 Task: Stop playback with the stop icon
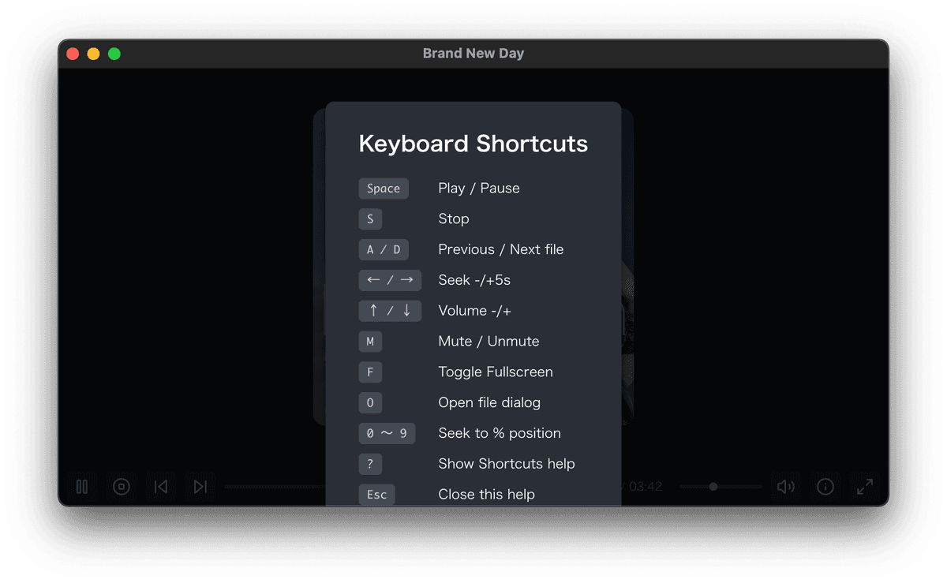point(122,487)
